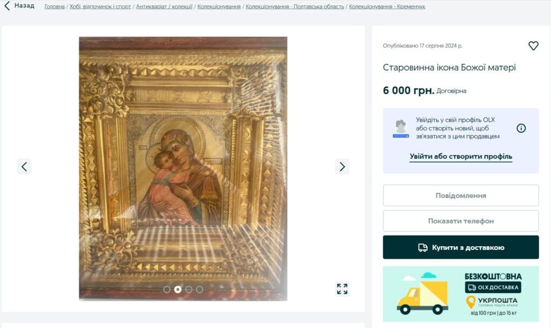Click the Повідомлення button

tap(461, 195)
